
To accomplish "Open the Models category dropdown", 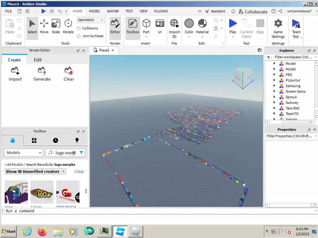I will click(x=24, y=152).
